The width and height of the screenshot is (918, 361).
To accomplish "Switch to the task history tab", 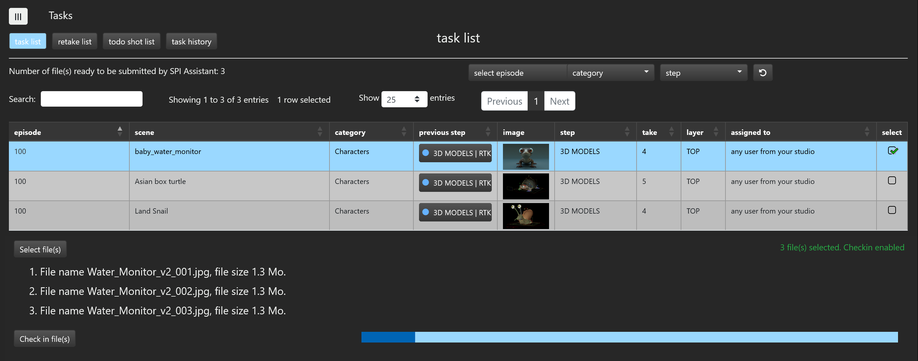I will click(x=191, y=41).
